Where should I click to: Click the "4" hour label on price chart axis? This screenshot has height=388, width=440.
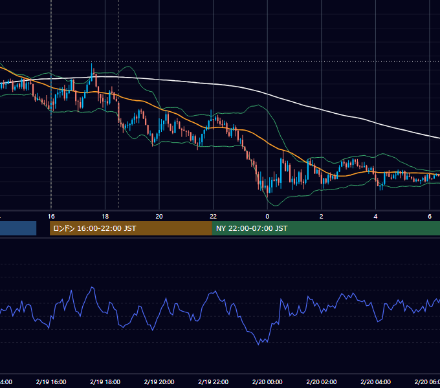(375, 217)
